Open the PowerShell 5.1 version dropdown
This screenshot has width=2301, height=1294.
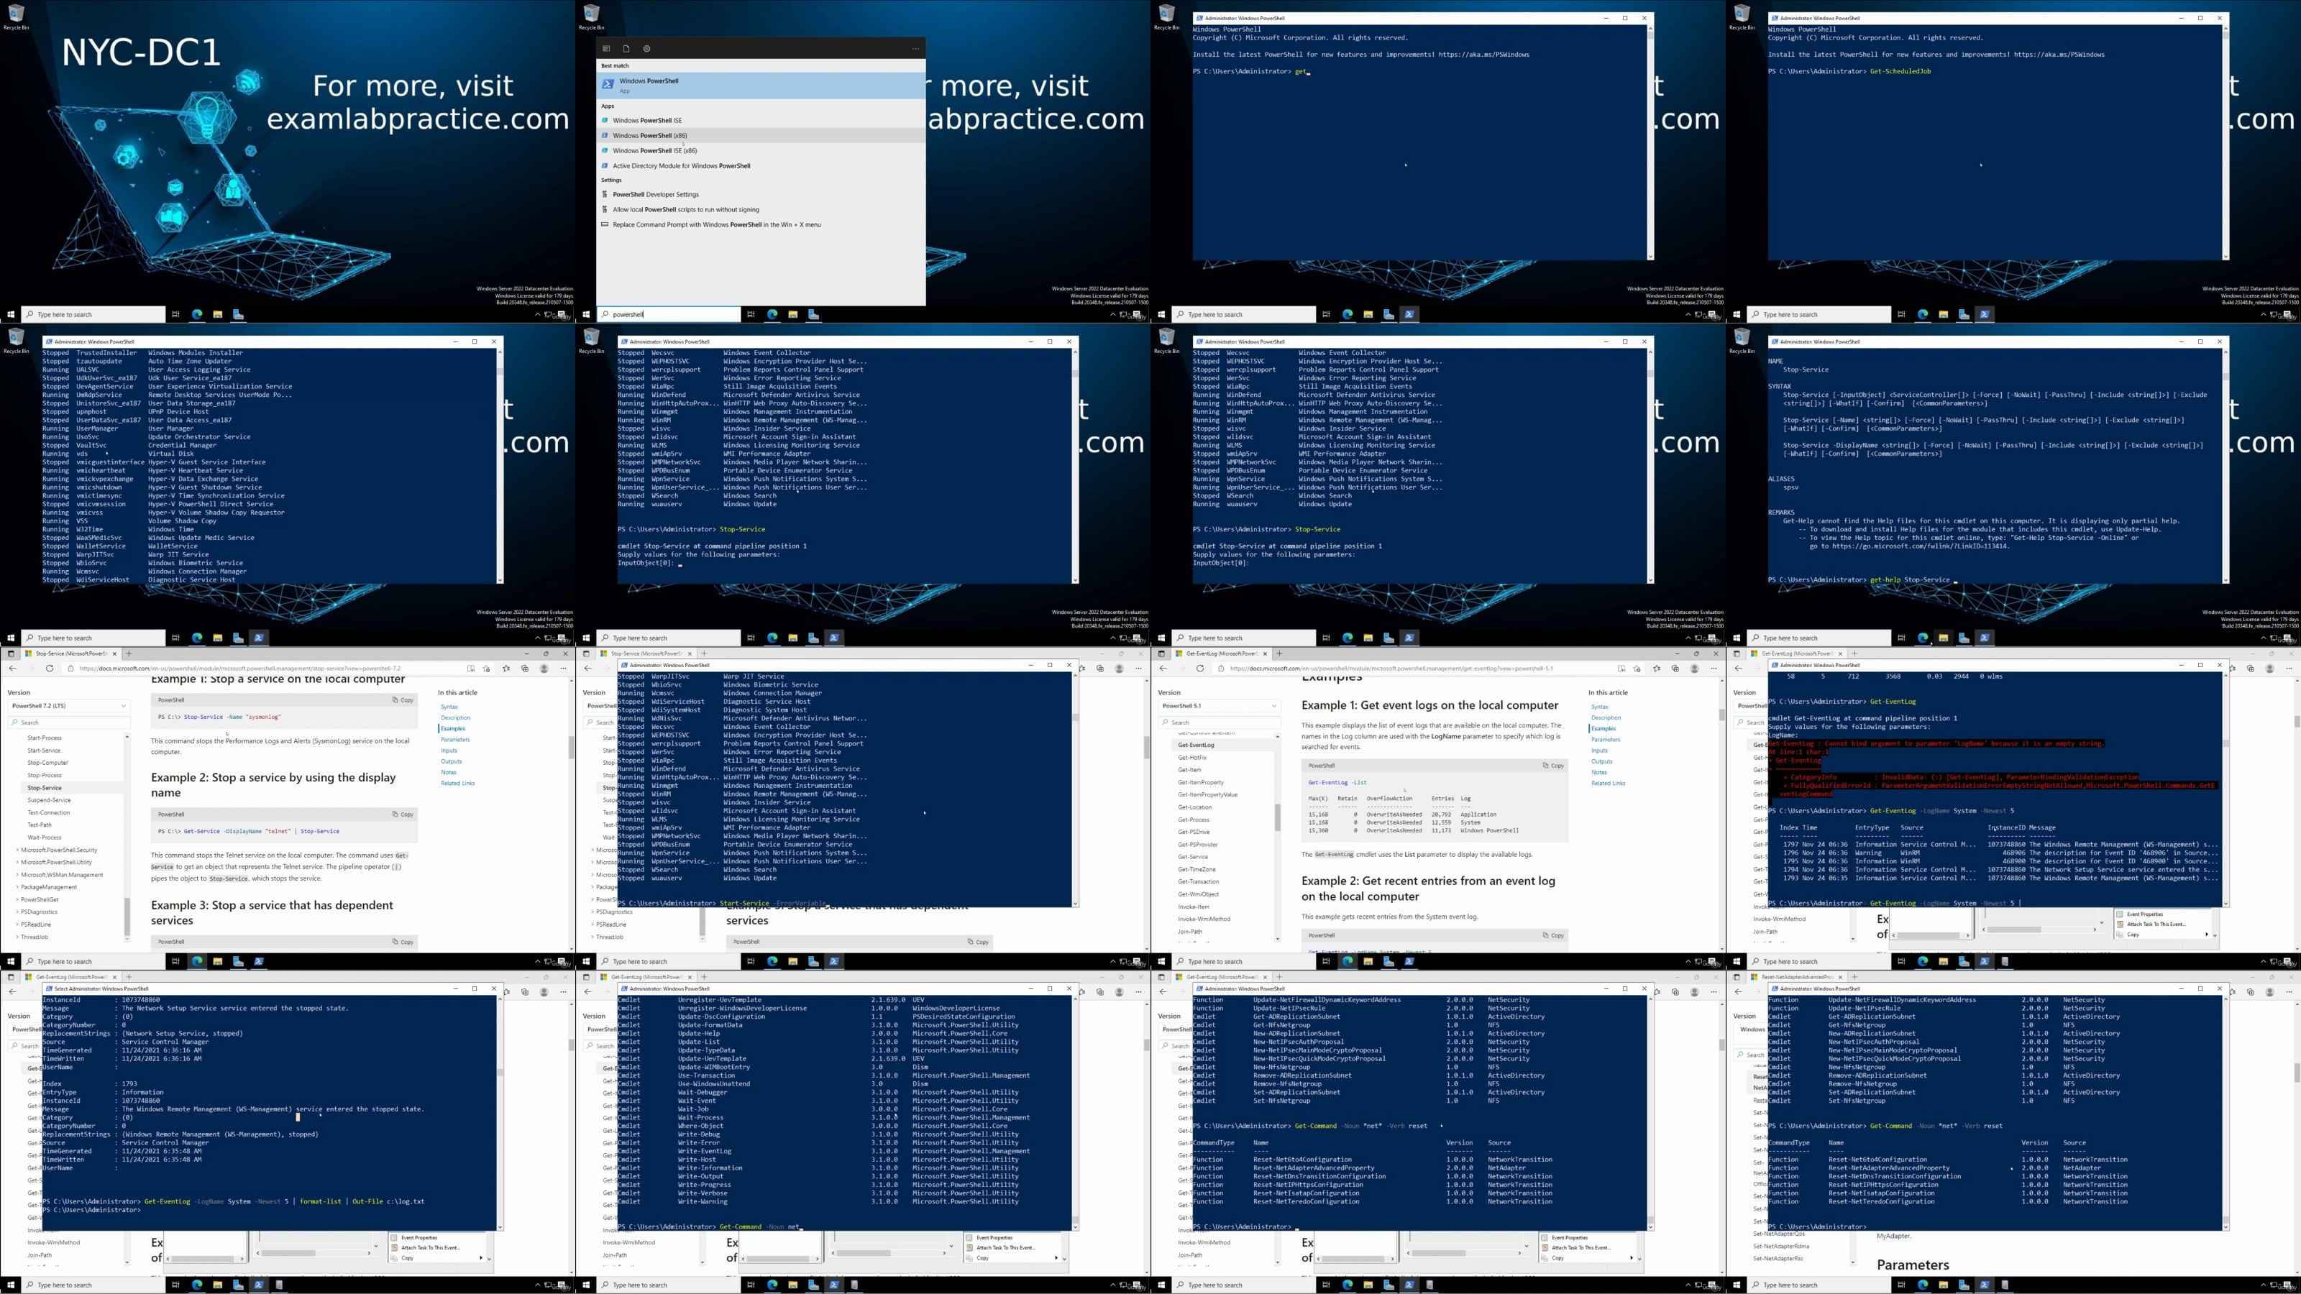1220,705
